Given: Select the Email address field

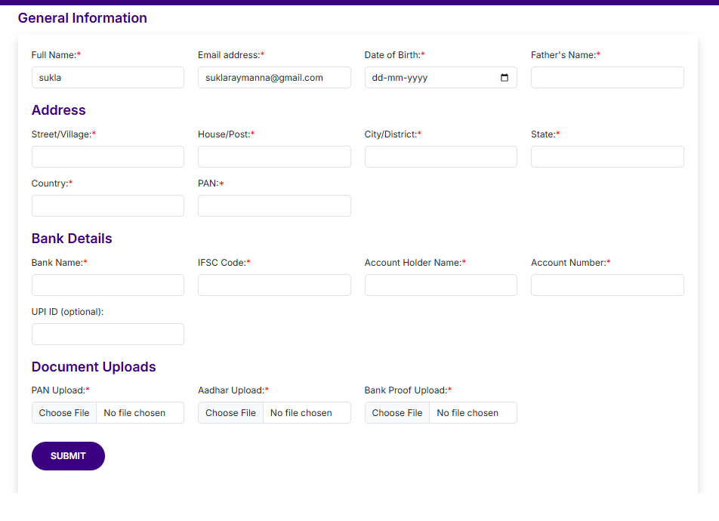Looking at the screenshot, I should click(274, 78).
